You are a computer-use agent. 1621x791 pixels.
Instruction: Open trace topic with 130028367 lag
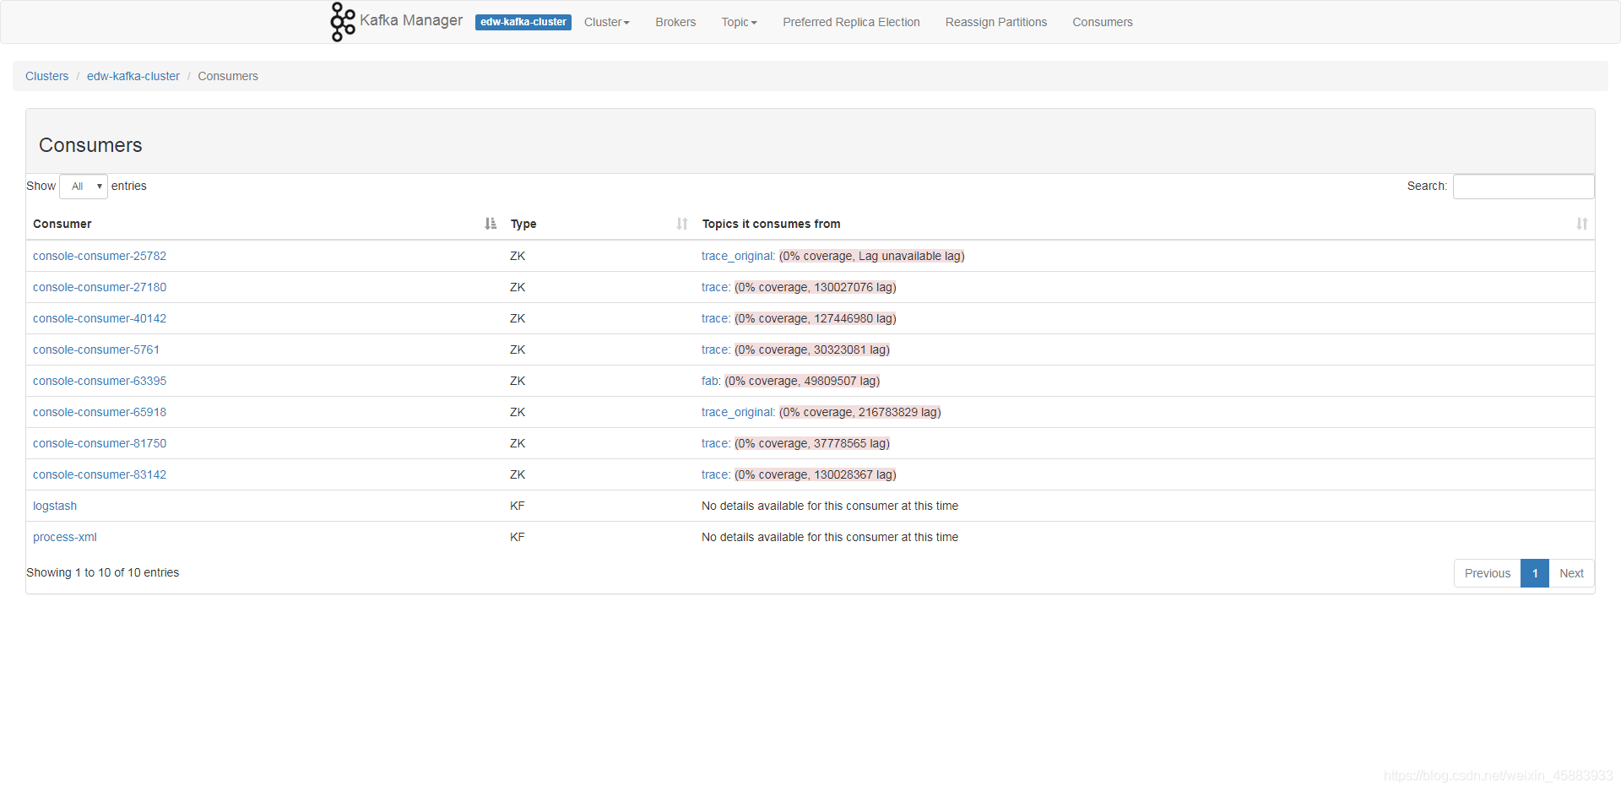pyautogui.click(x=715, y=474)
